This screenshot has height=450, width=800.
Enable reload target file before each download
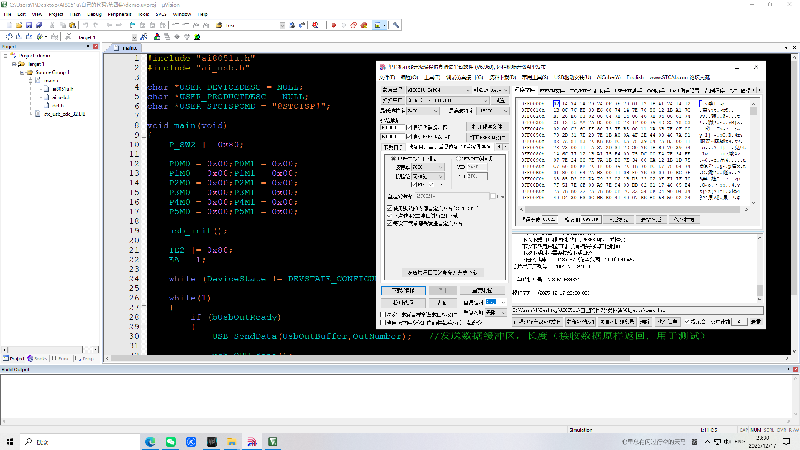pyautogui.click(x=383, y=315)
